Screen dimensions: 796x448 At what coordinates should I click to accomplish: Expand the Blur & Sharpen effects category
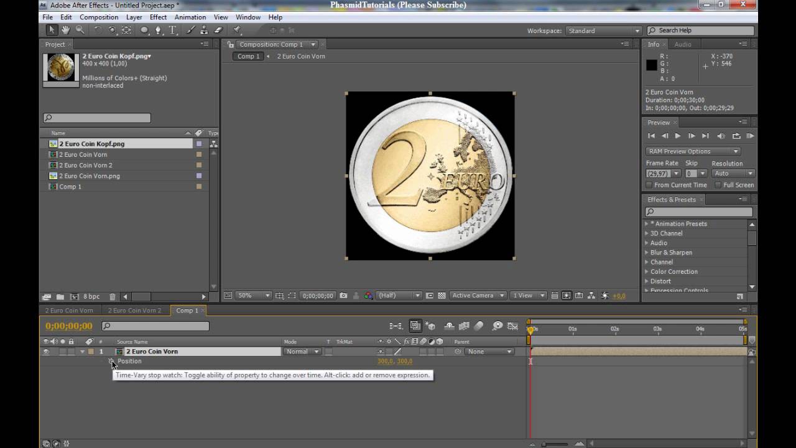click(647, 253)
